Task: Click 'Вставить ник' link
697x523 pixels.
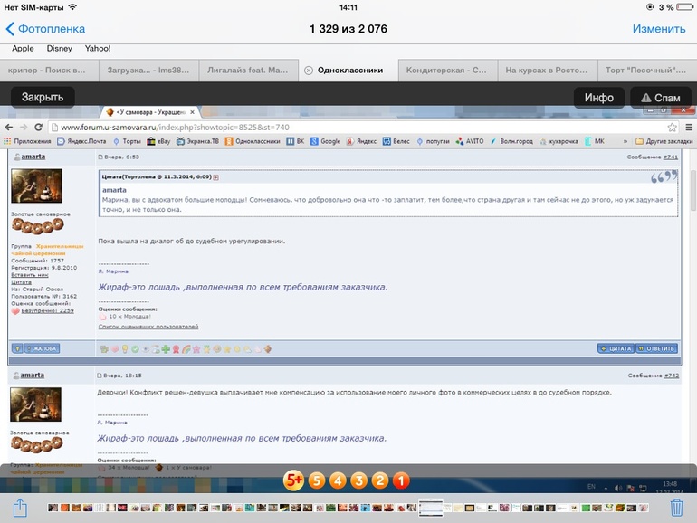Action: [30, 275]
